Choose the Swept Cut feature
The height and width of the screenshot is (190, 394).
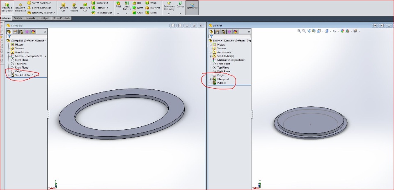coord(99,3)
